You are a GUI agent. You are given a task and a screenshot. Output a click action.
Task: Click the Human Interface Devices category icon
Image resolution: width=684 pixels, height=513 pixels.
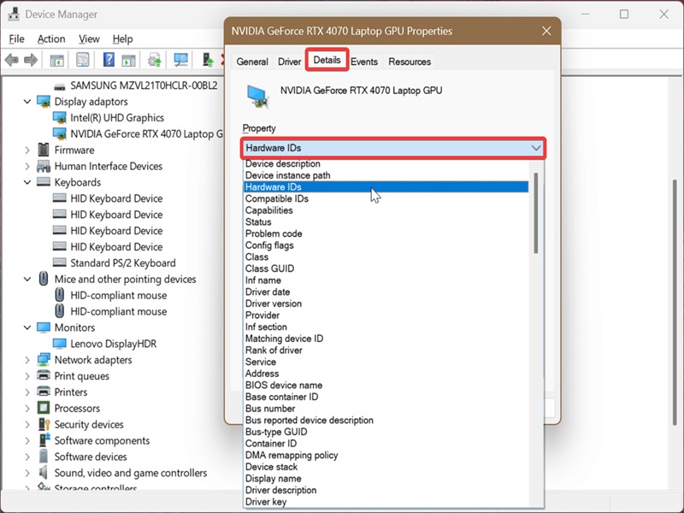(x=44, y=166)
